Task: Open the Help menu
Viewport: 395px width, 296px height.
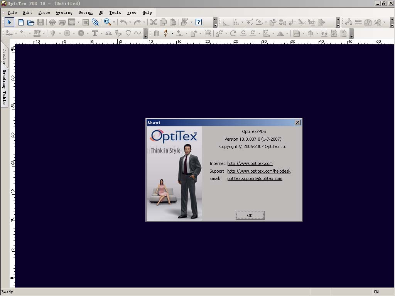Action: 147,12
